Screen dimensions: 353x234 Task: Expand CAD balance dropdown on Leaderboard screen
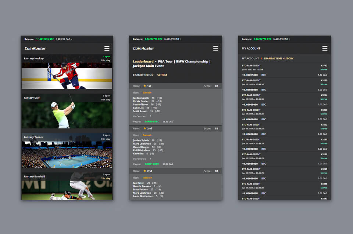pos(172,39)
